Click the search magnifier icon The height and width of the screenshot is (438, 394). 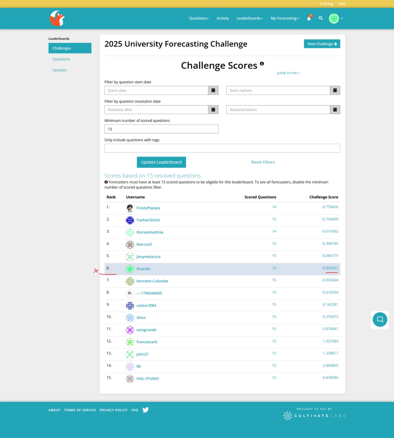point(320,18)
